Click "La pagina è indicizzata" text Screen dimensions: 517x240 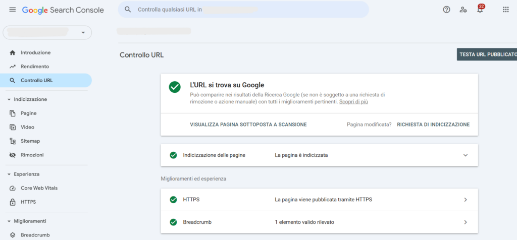click(301, 155)
